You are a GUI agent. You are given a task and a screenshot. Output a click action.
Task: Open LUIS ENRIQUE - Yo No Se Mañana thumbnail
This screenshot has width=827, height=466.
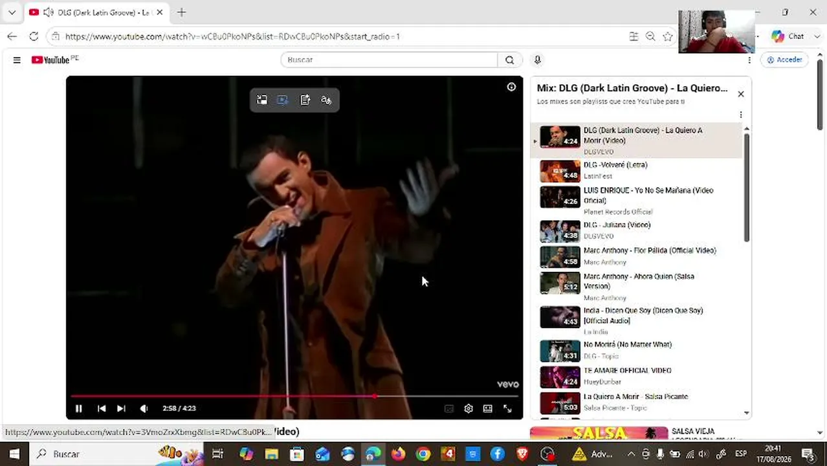560,197
